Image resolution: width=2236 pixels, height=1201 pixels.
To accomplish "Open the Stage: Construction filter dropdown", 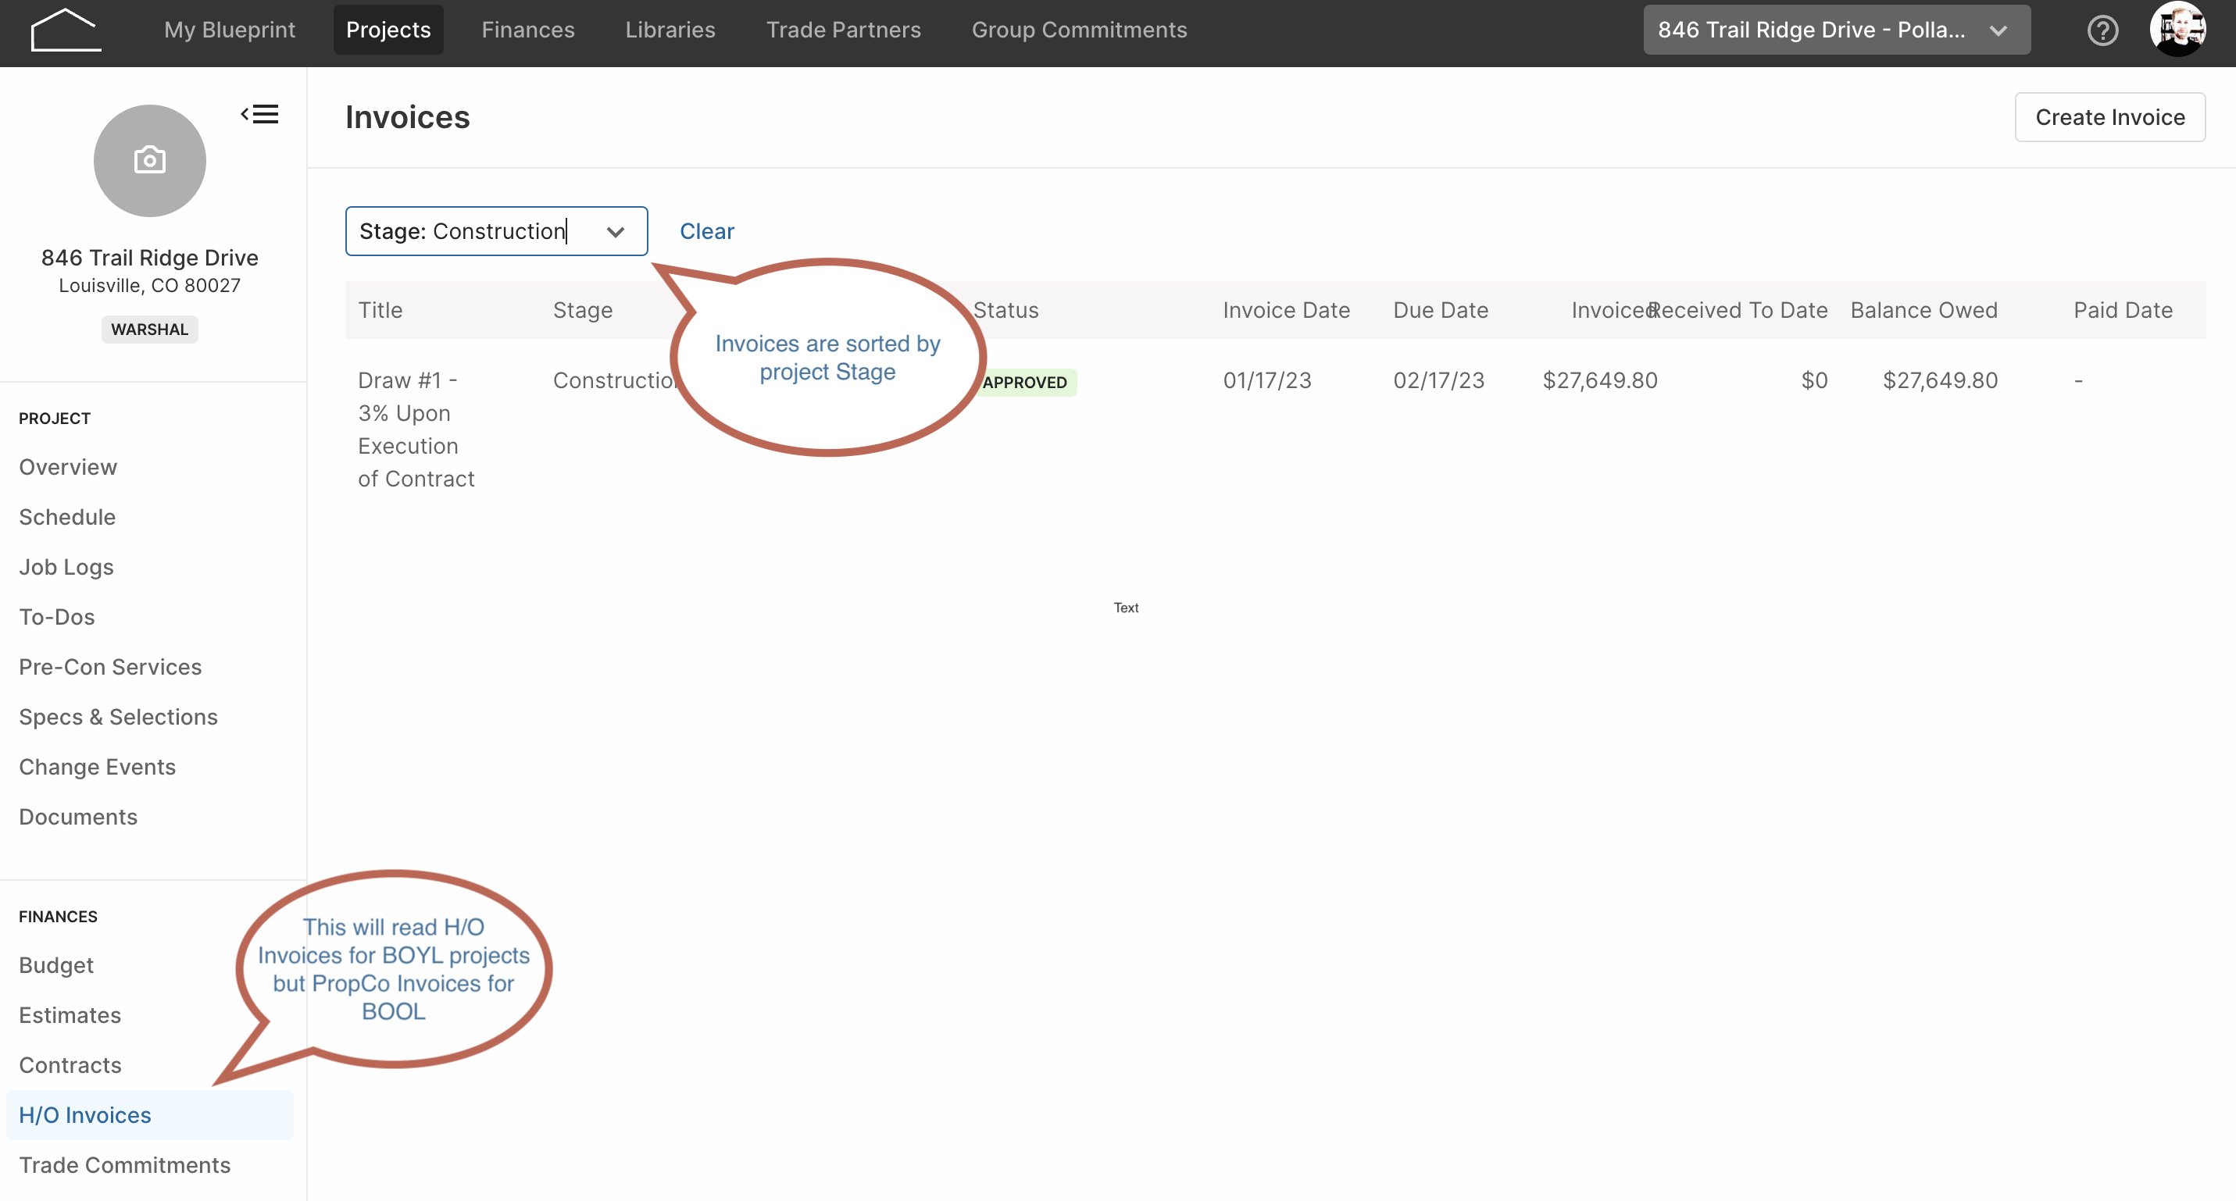I will tap(497, 231).
